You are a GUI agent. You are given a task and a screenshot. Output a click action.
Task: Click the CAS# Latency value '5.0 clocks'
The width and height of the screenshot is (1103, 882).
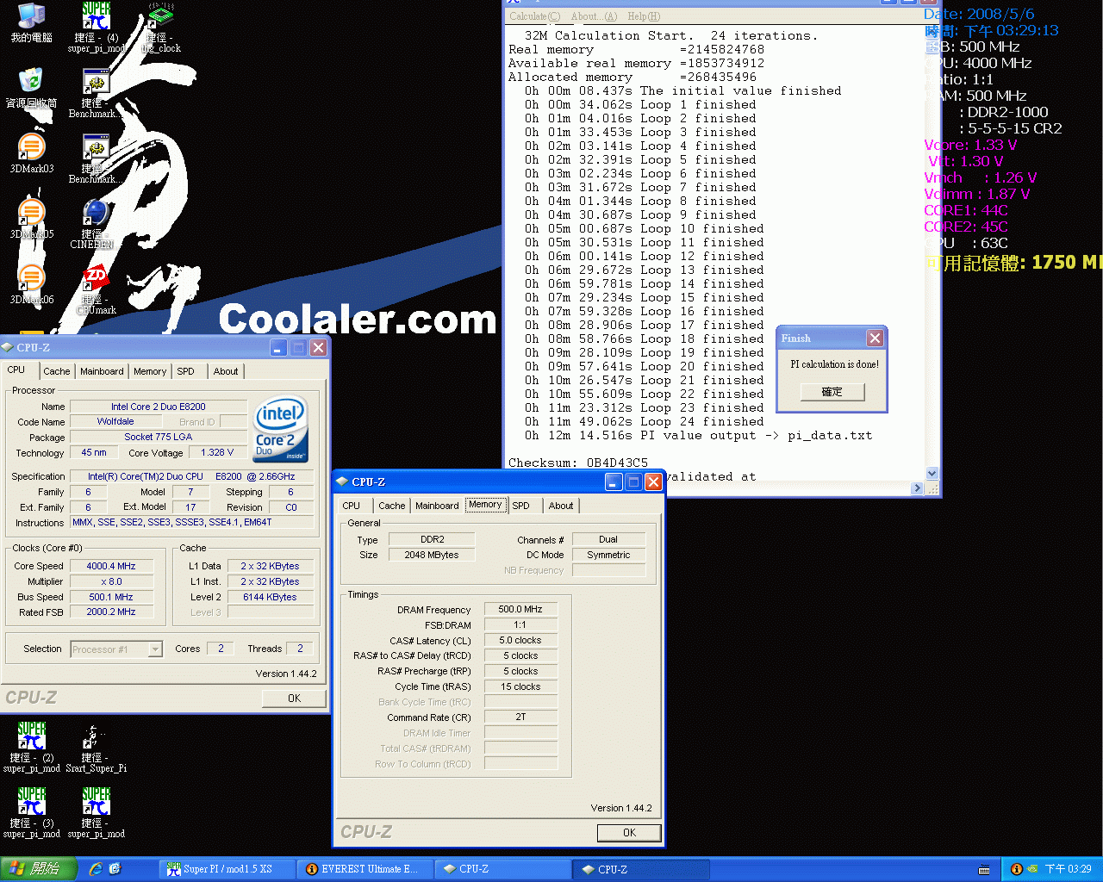coord(520,640)
